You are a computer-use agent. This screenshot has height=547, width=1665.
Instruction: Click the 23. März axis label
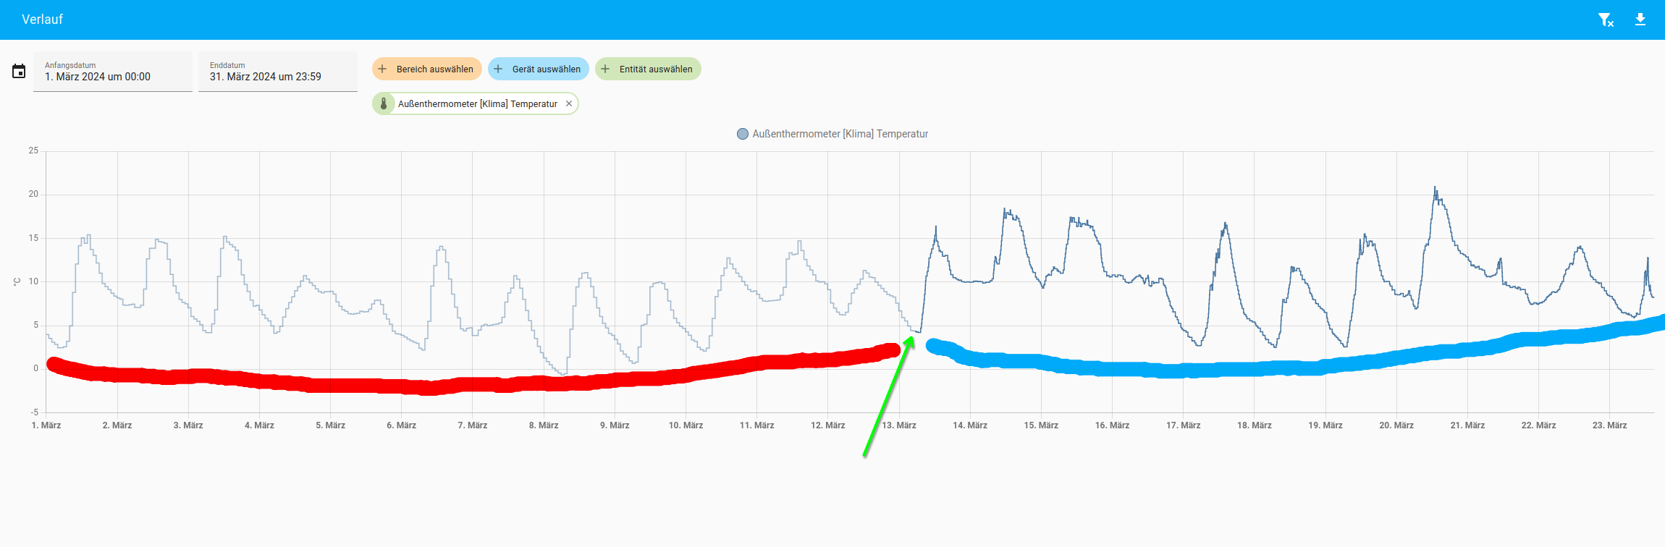1609,425
